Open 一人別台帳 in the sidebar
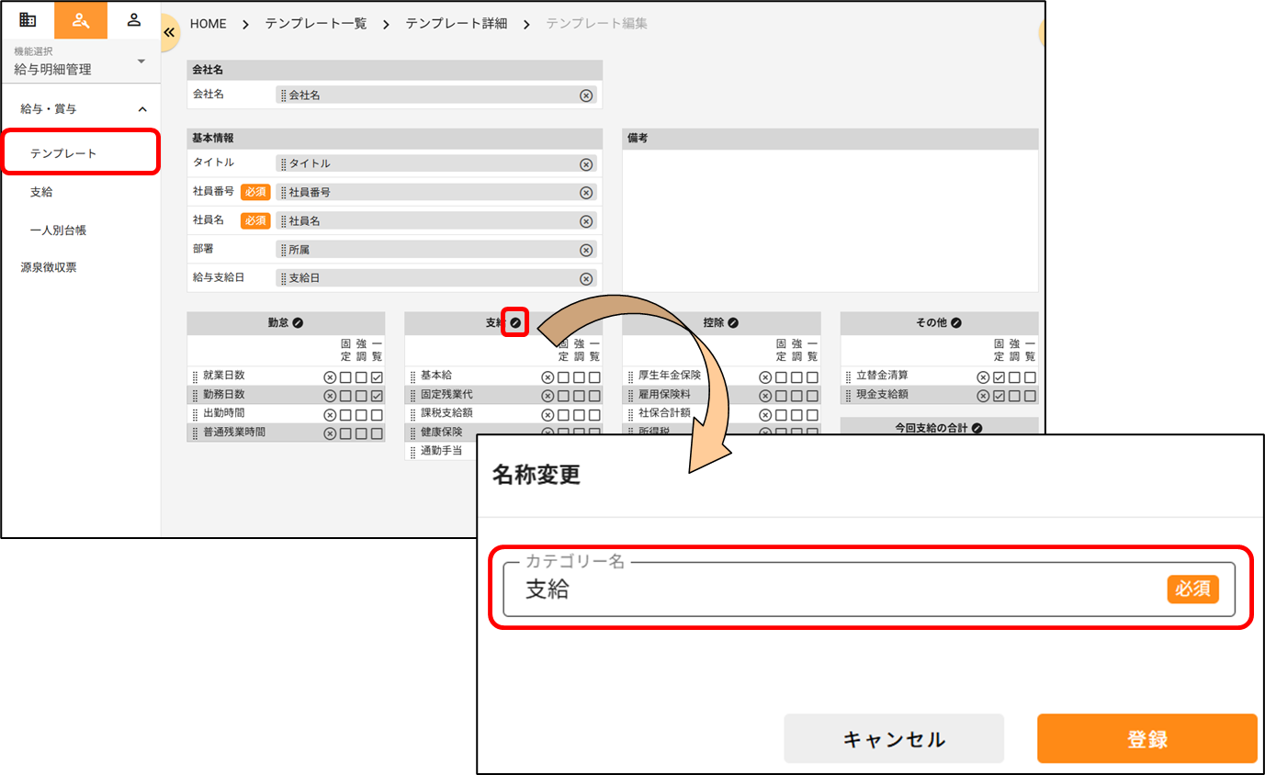This screenshot has width=1265, height=775. pyautogui.click(x=58, y=230)
